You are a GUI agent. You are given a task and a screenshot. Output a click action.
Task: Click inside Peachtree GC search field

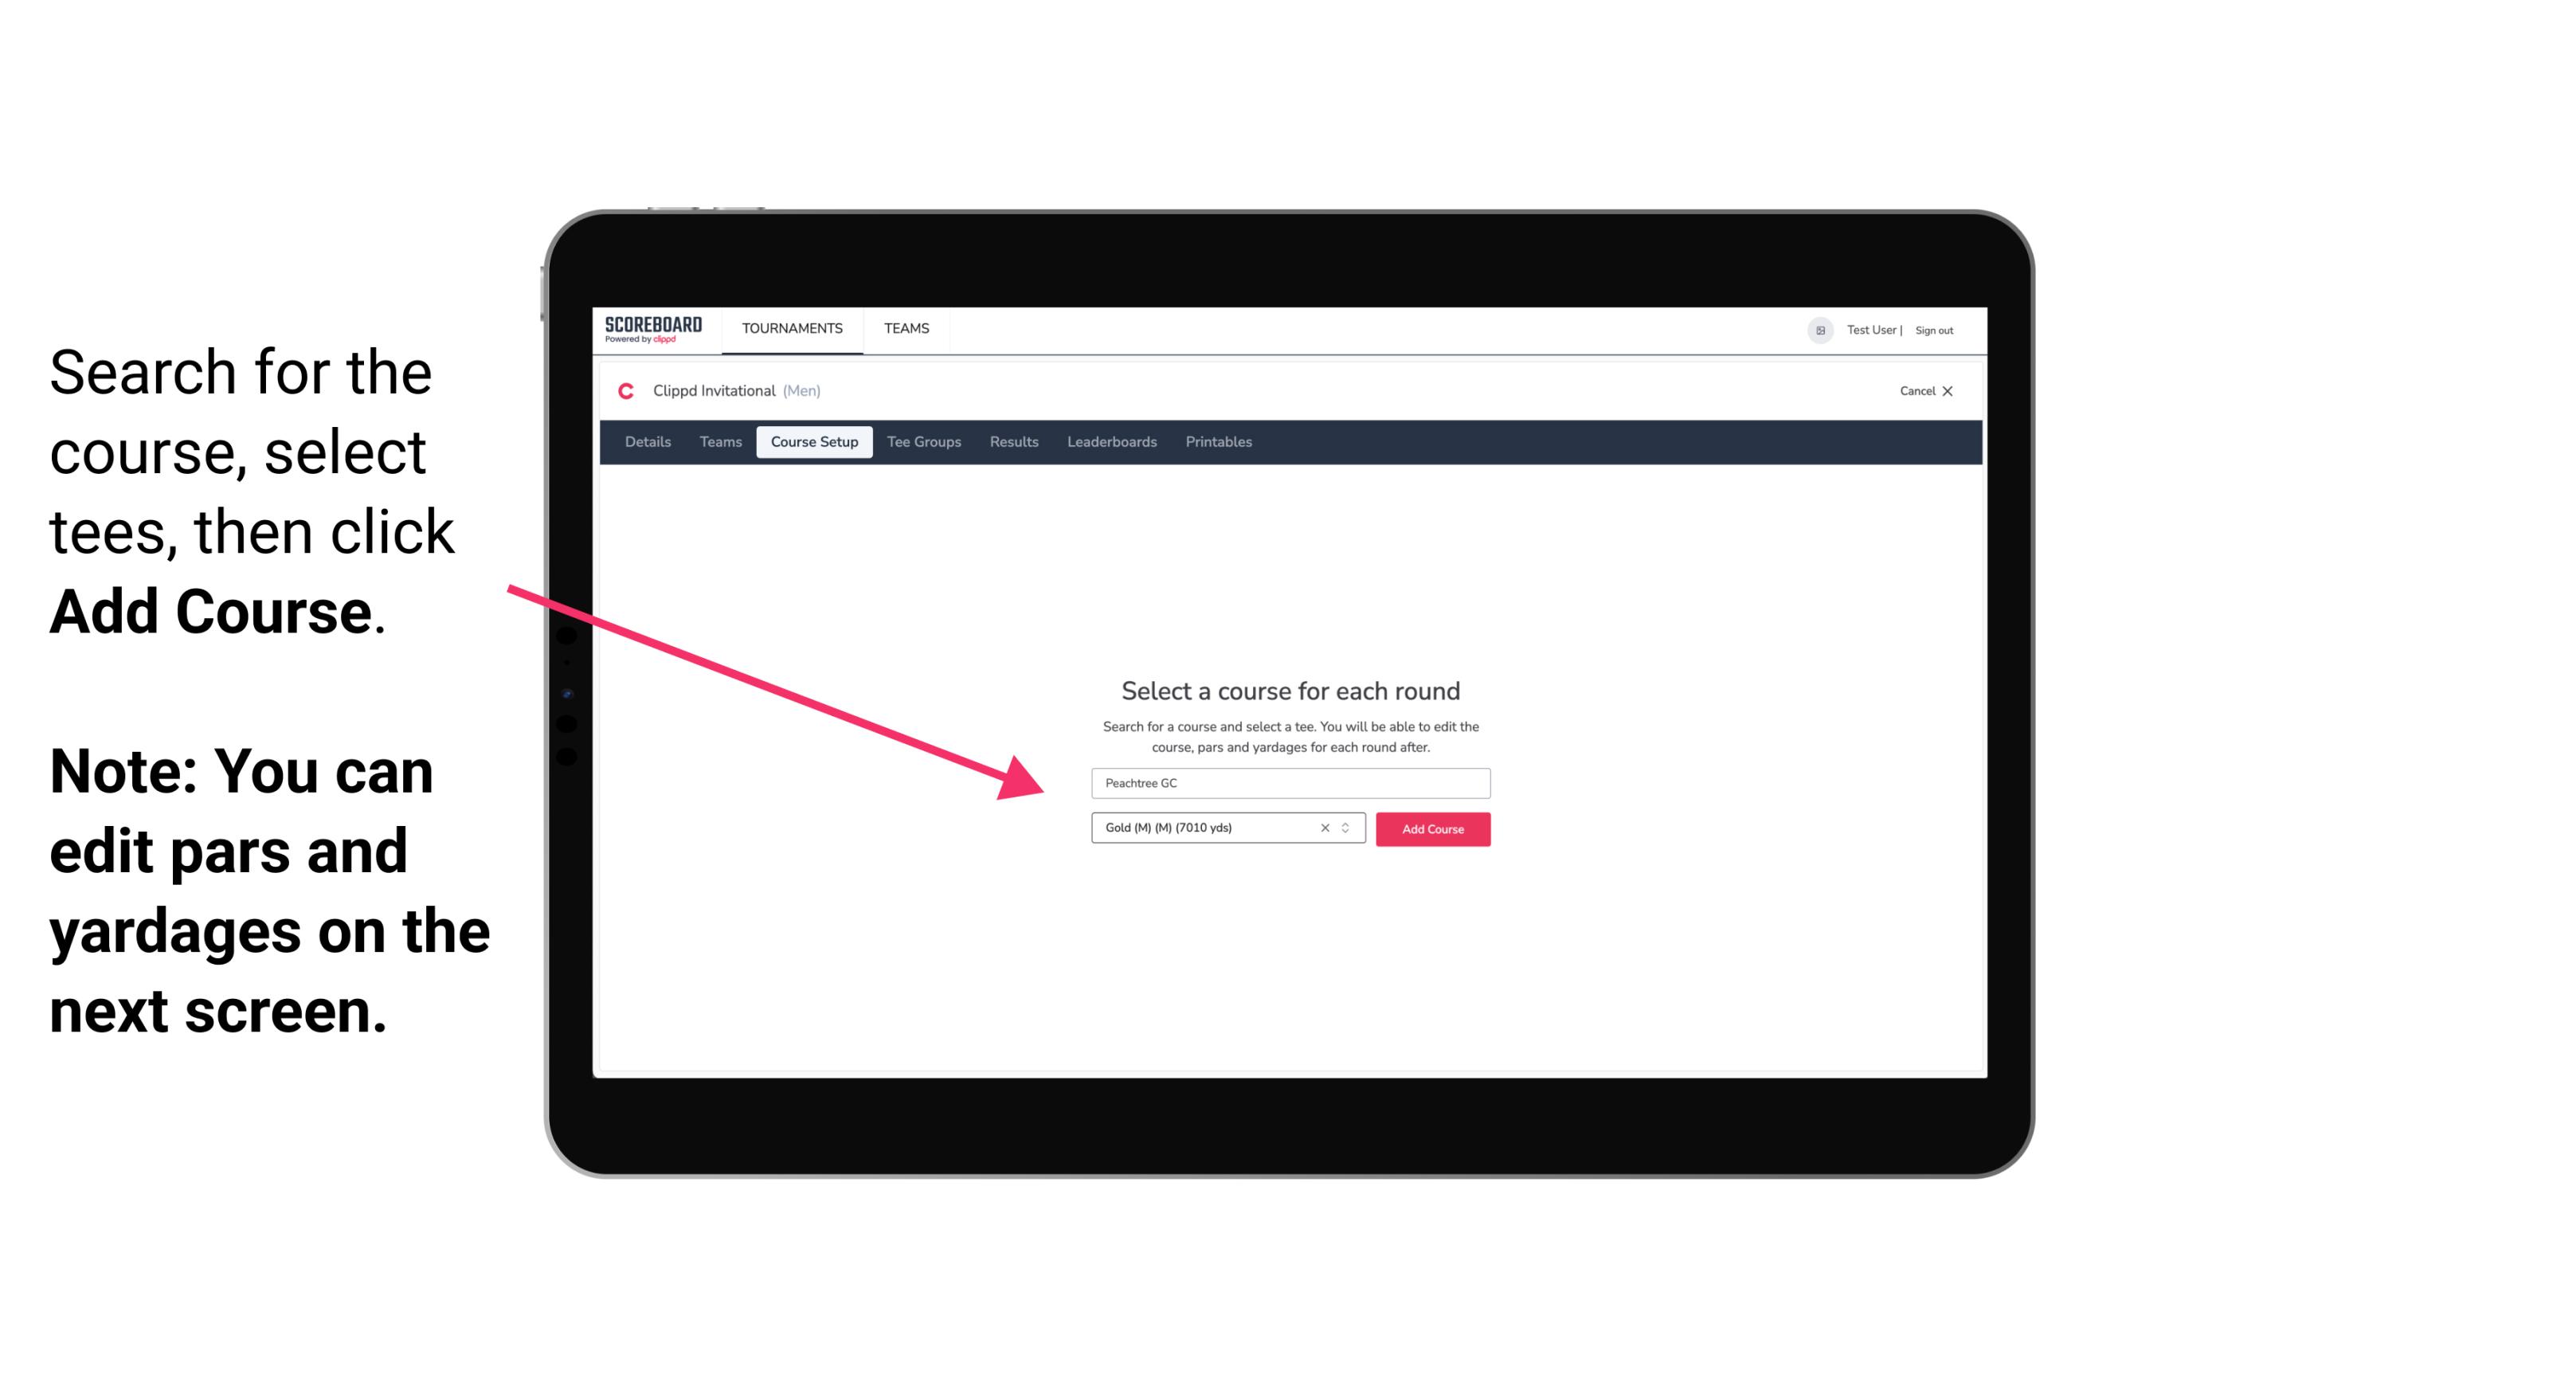1288,781
